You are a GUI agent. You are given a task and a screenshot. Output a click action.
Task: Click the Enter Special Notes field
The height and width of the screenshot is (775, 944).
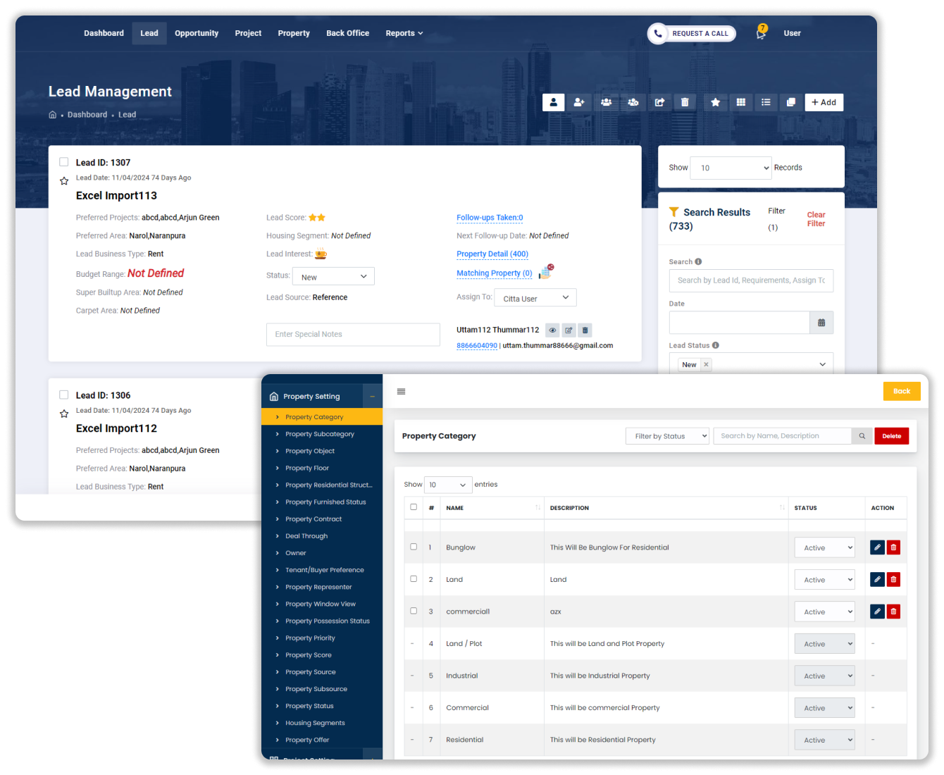click(353, 335)
